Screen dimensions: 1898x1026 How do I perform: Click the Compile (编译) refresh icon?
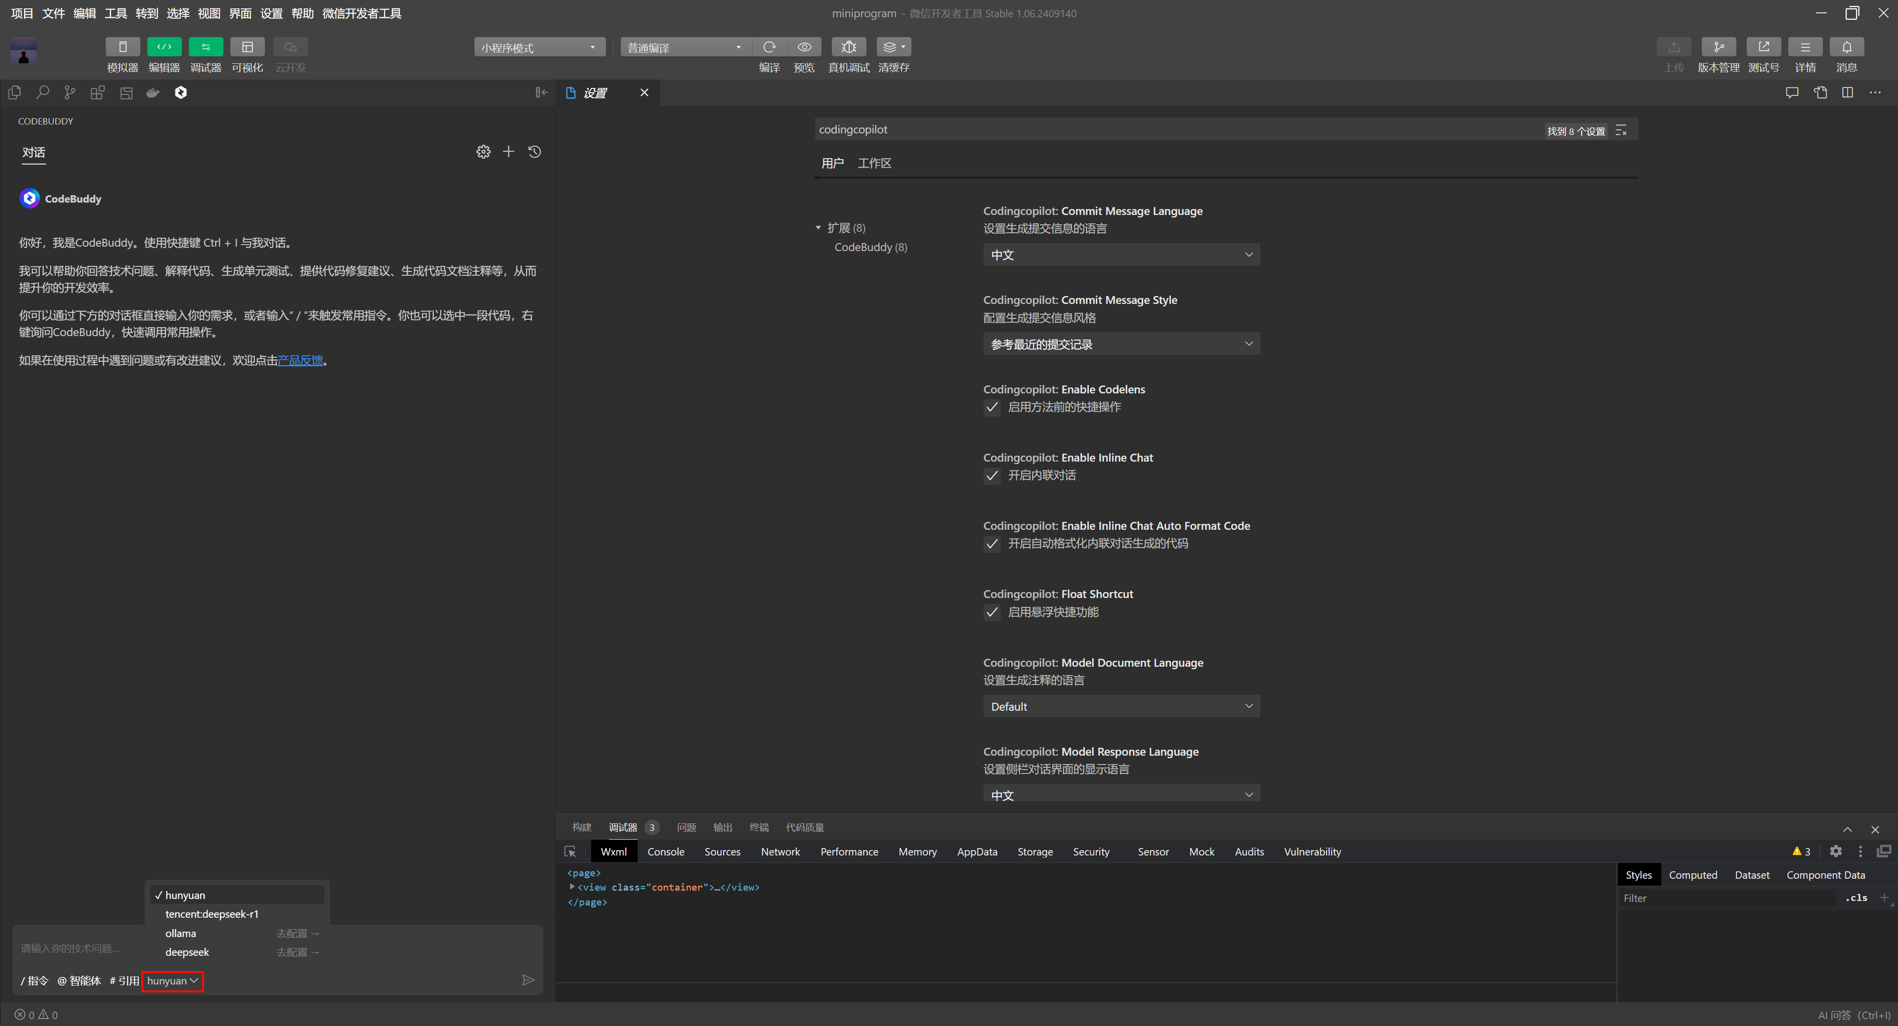[769, 47]
